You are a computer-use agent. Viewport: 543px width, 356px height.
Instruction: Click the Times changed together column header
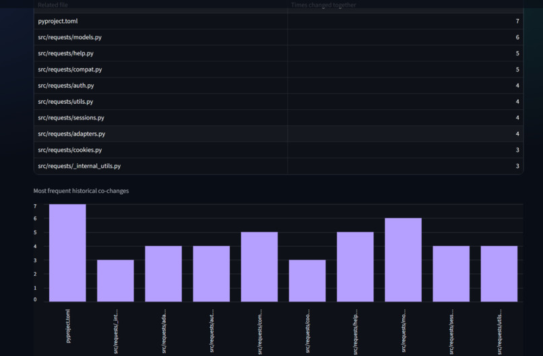323,5
